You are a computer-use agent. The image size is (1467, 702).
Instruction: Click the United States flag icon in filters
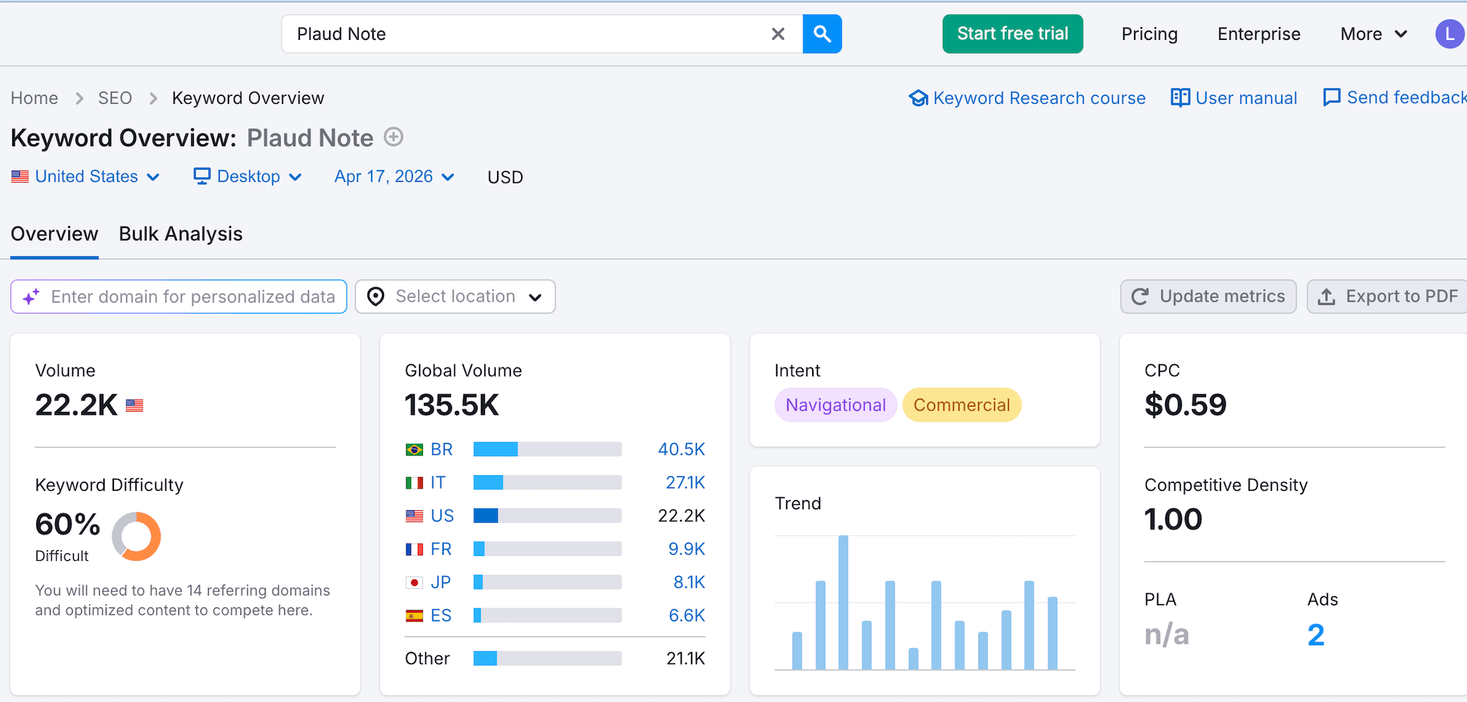pyautogui.click(x=20, y=176)
